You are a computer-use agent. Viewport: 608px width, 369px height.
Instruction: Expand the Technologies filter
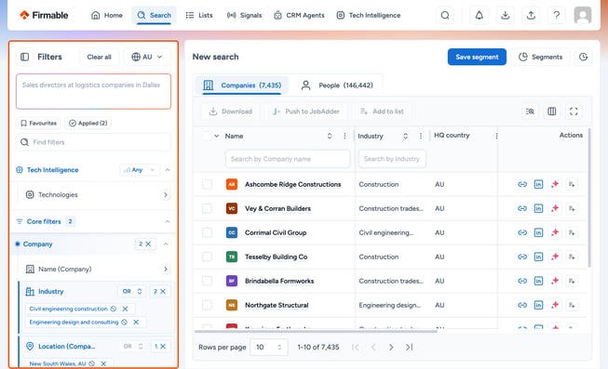click(x=166, y=194)
